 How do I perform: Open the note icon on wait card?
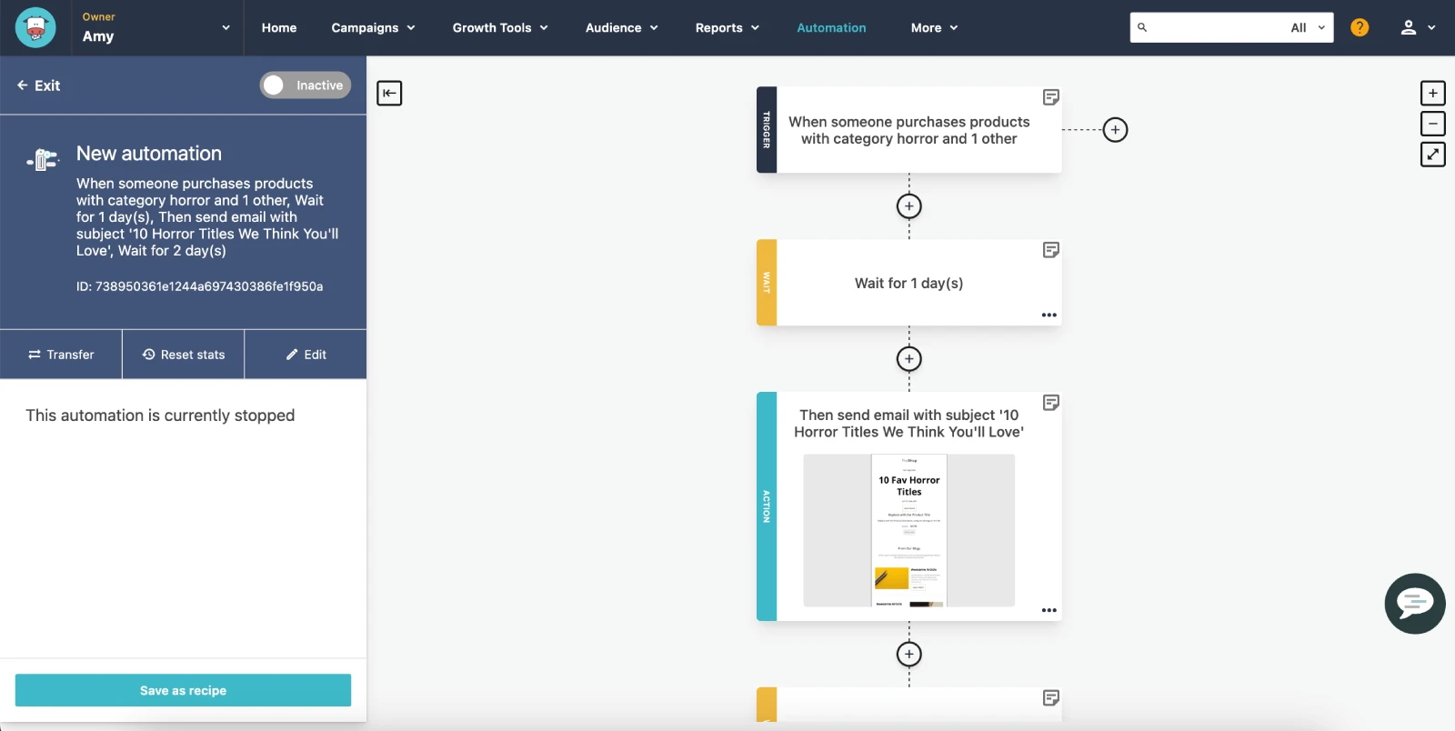(1050, 250)
